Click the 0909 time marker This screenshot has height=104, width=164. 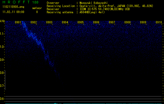pyautogui.click(x=143, y=22)
